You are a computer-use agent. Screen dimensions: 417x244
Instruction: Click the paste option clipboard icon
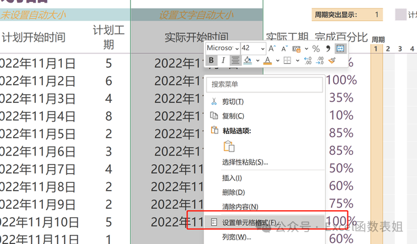(x=229, y=146)
